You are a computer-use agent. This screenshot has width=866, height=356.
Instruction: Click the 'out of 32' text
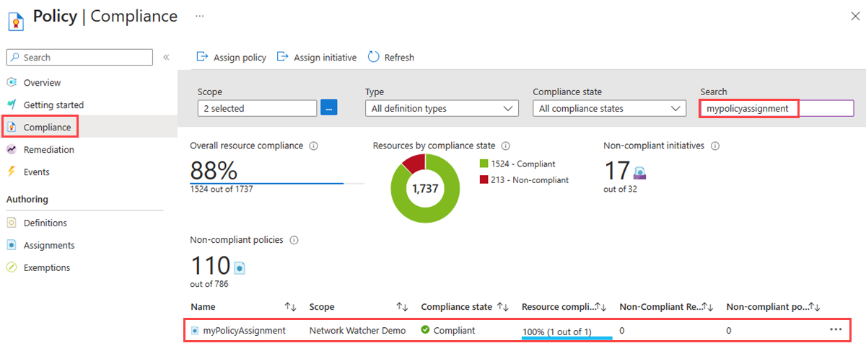click(x=620, y=189)
